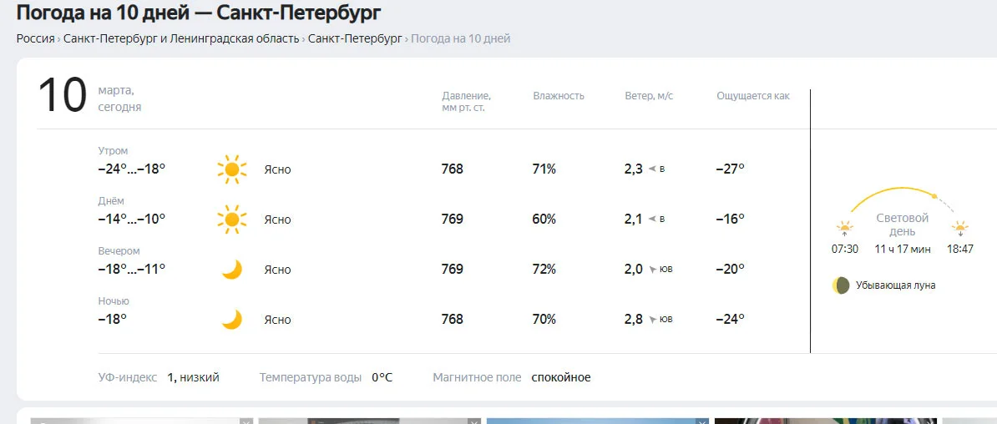Click the Вечером label

pyautogui.click(x=119, y=251)
